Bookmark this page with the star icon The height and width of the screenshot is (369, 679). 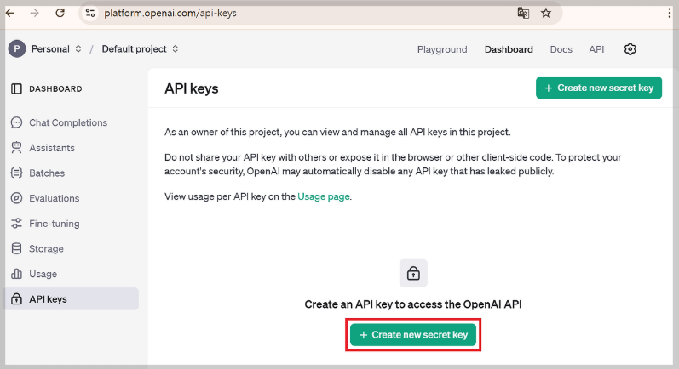coord(546,13)
